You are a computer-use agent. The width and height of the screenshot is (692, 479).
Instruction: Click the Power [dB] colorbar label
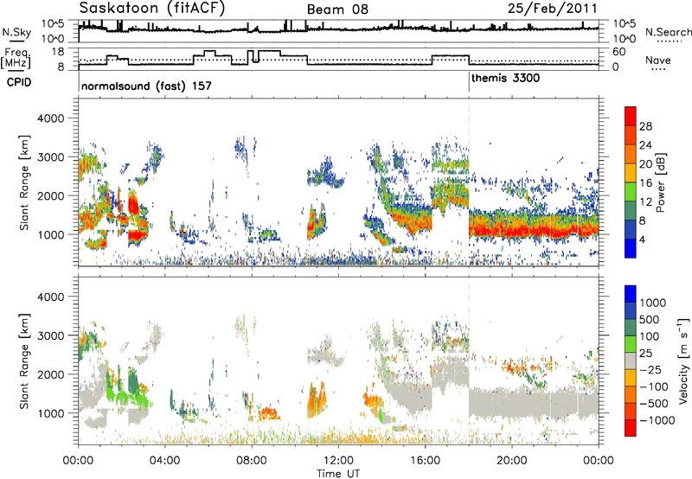click(661, 182)
